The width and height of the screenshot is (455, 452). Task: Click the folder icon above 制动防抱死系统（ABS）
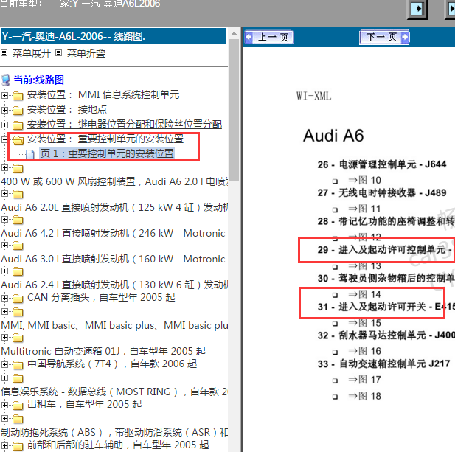pos(18,419)
